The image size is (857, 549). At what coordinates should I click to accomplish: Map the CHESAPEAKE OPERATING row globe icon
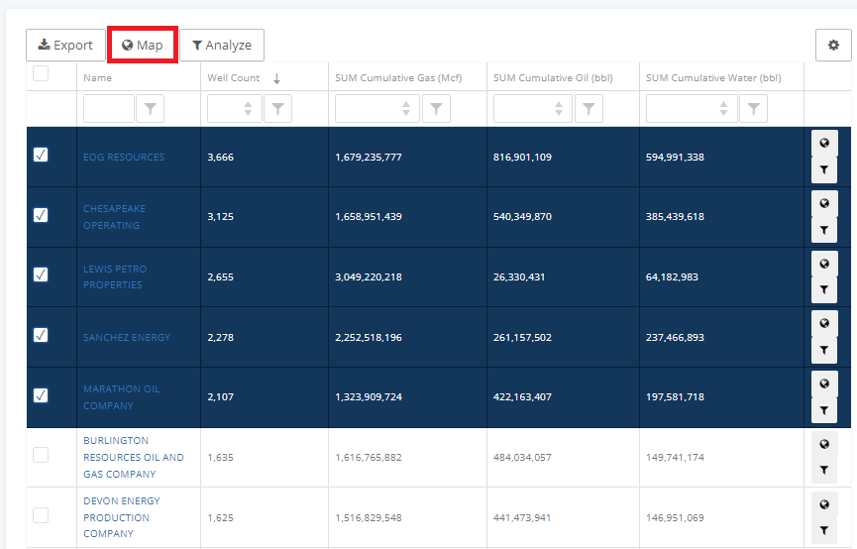click(x=824, y=203)
